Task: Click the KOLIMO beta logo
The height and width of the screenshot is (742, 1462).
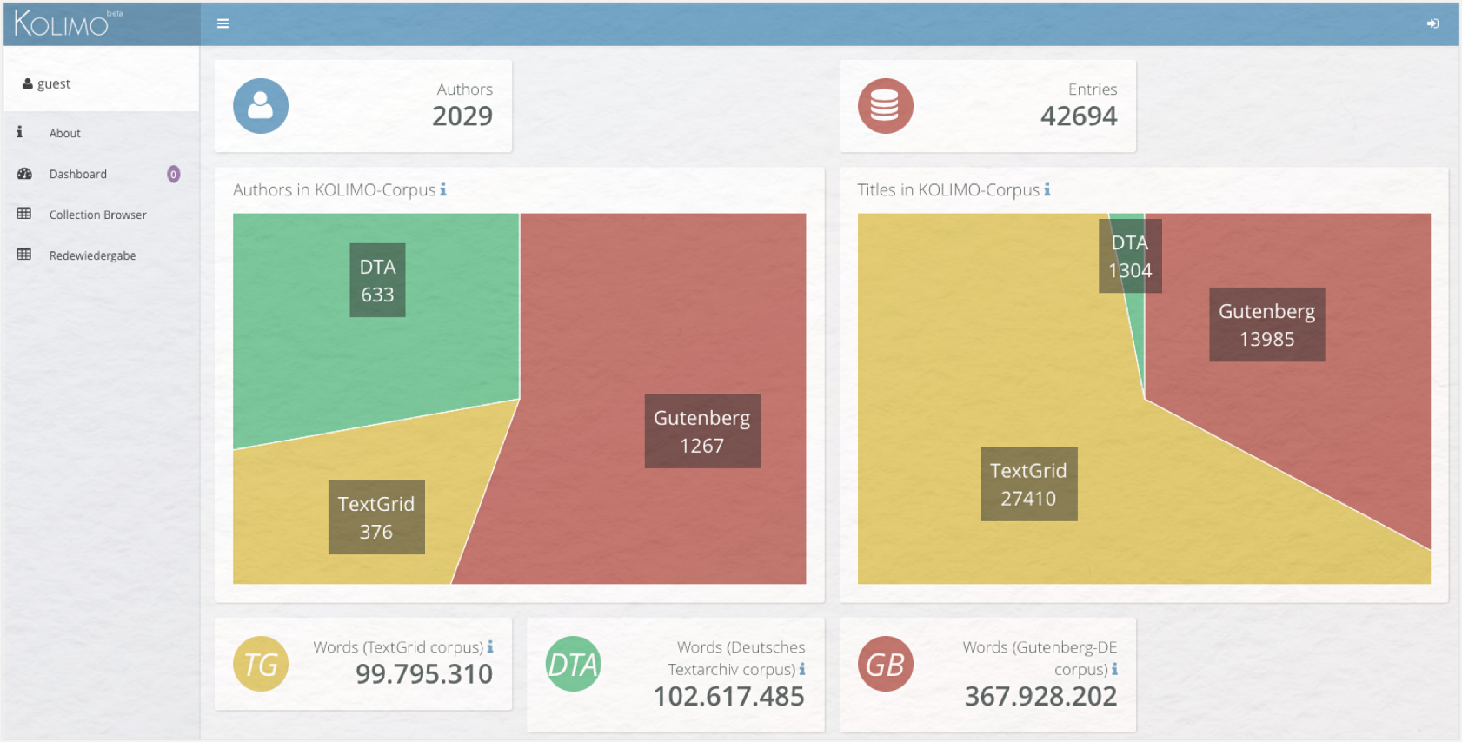Action: (68, 23)
